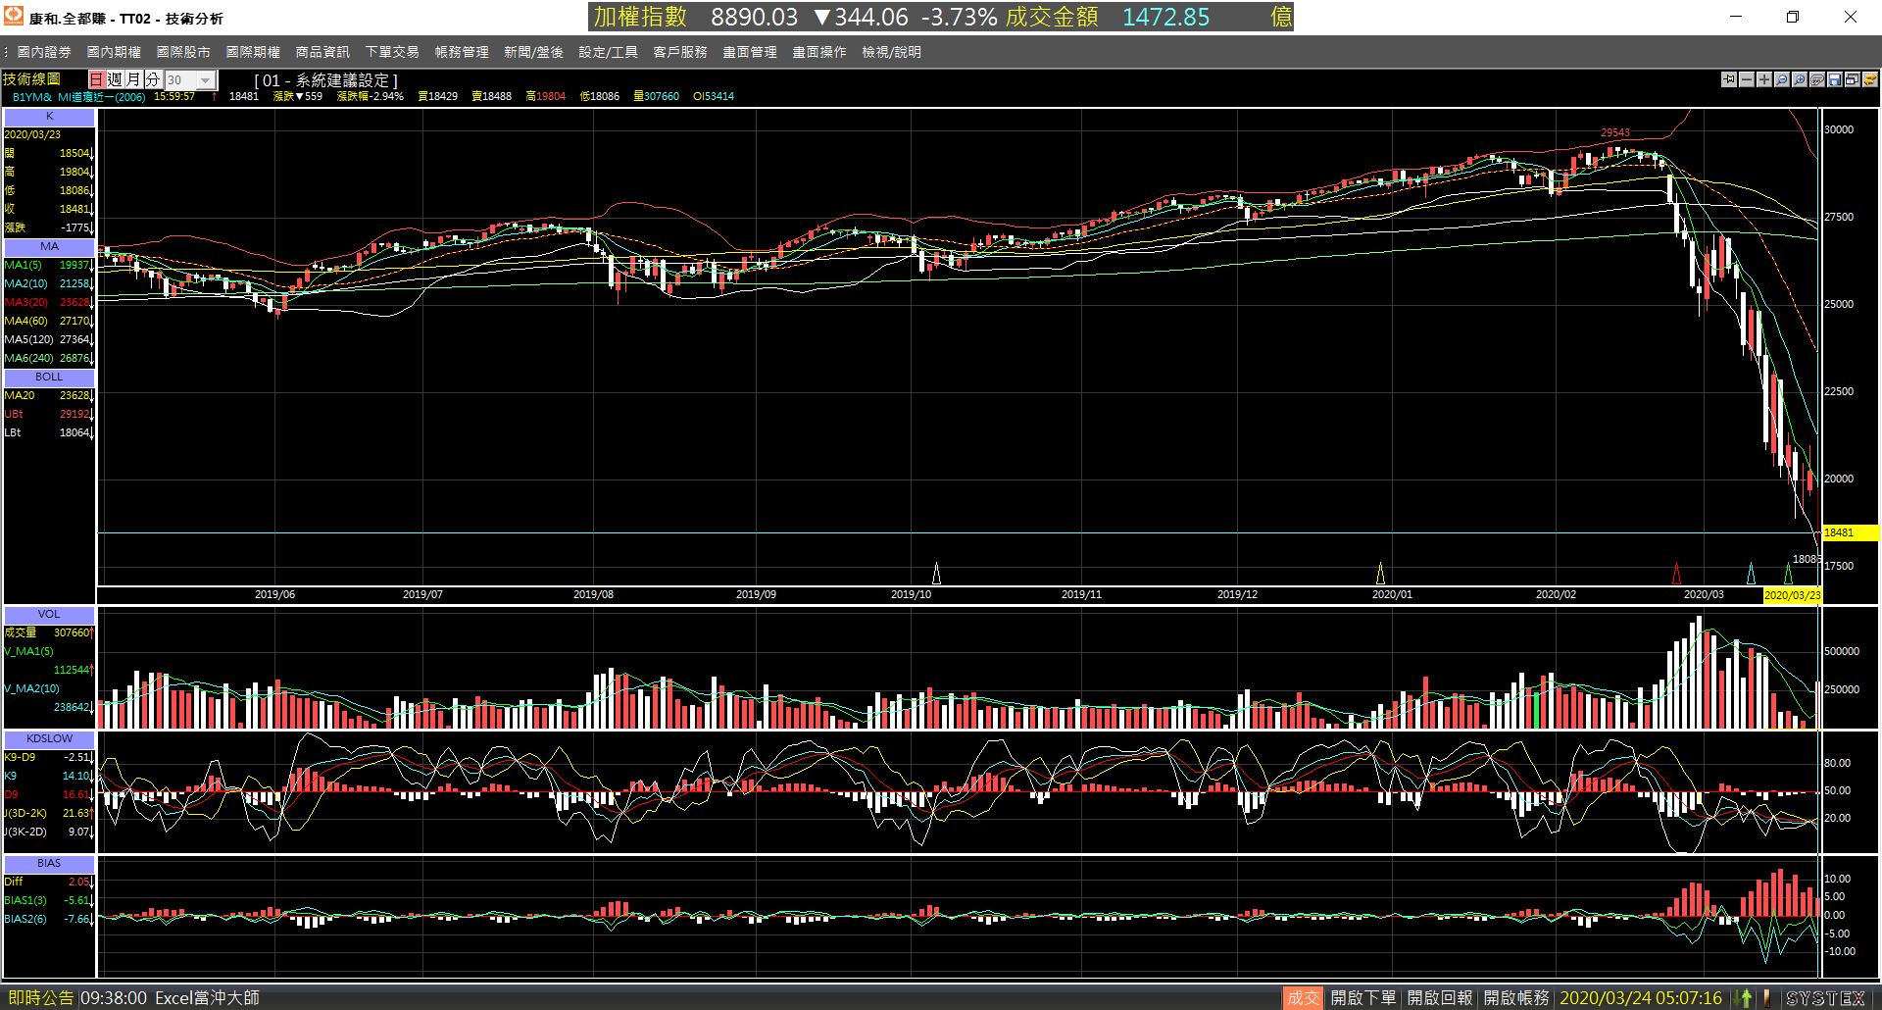
Task: Click the orange bar status icon
Action: click(1766, 998)
